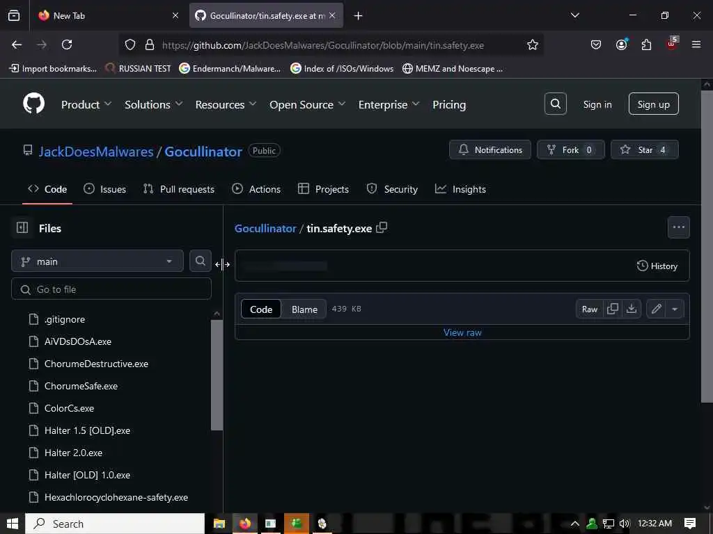This screenshot has width=713, height=534.
Task: Open the file History link
Action: click(657, 266)
